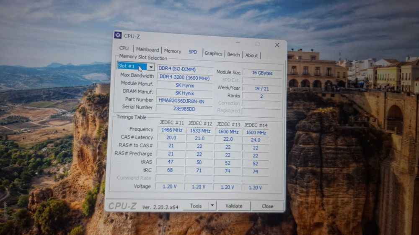
Task: Close the CPU-Z window with X
Action: [x=277, y=45]
